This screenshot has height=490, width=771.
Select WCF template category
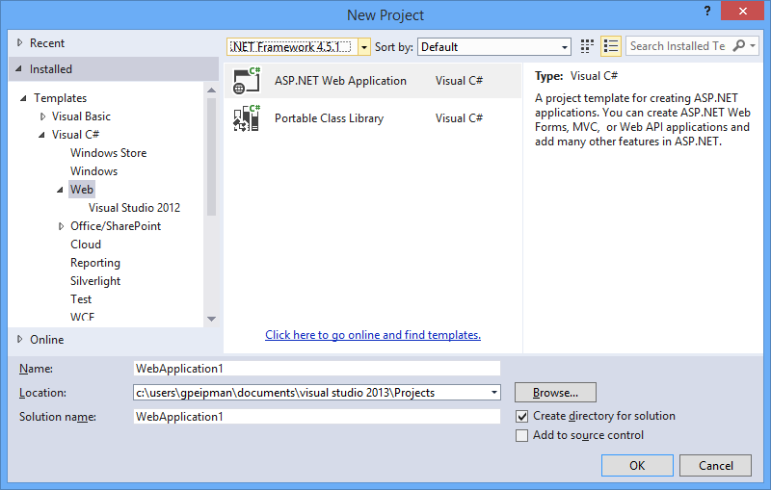[x=82, y=317]
